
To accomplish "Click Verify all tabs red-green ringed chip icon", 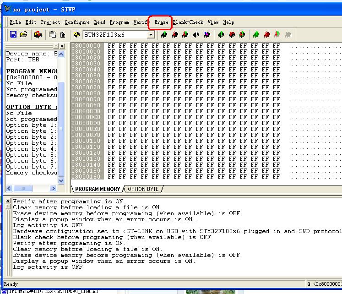I will tap(242, 35).
